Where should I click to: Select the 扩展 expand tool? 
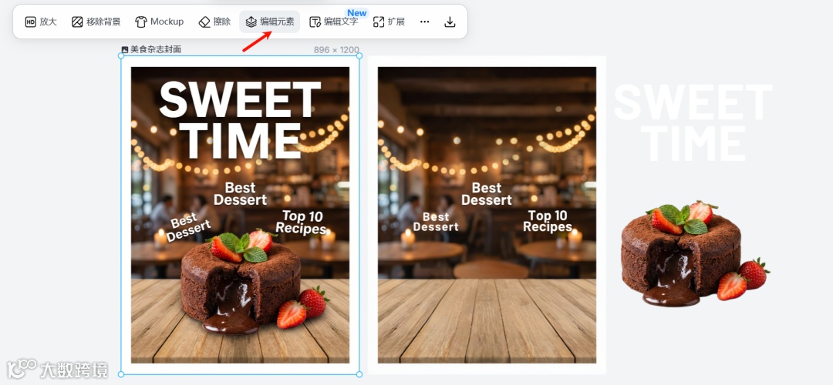[390, 22]
